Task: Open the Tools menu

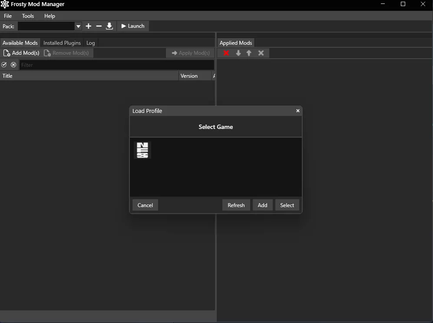Action: [x=28, y=16]
